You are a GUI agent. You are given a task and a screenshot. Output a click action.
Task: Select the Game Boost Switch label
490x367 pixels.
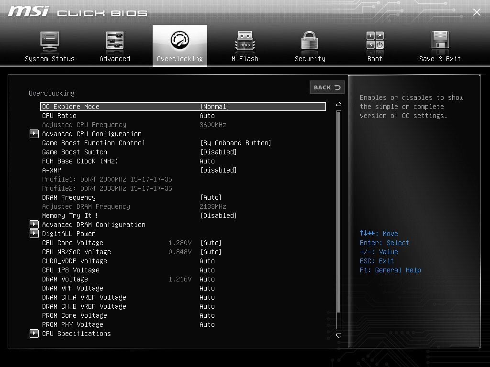[x=75, y=152]
